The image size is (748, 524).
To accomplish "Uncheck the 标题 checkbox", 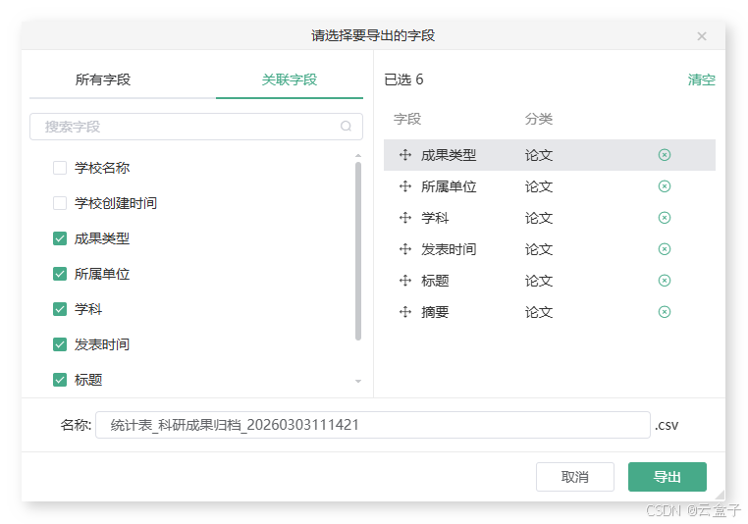I will 60,380.
